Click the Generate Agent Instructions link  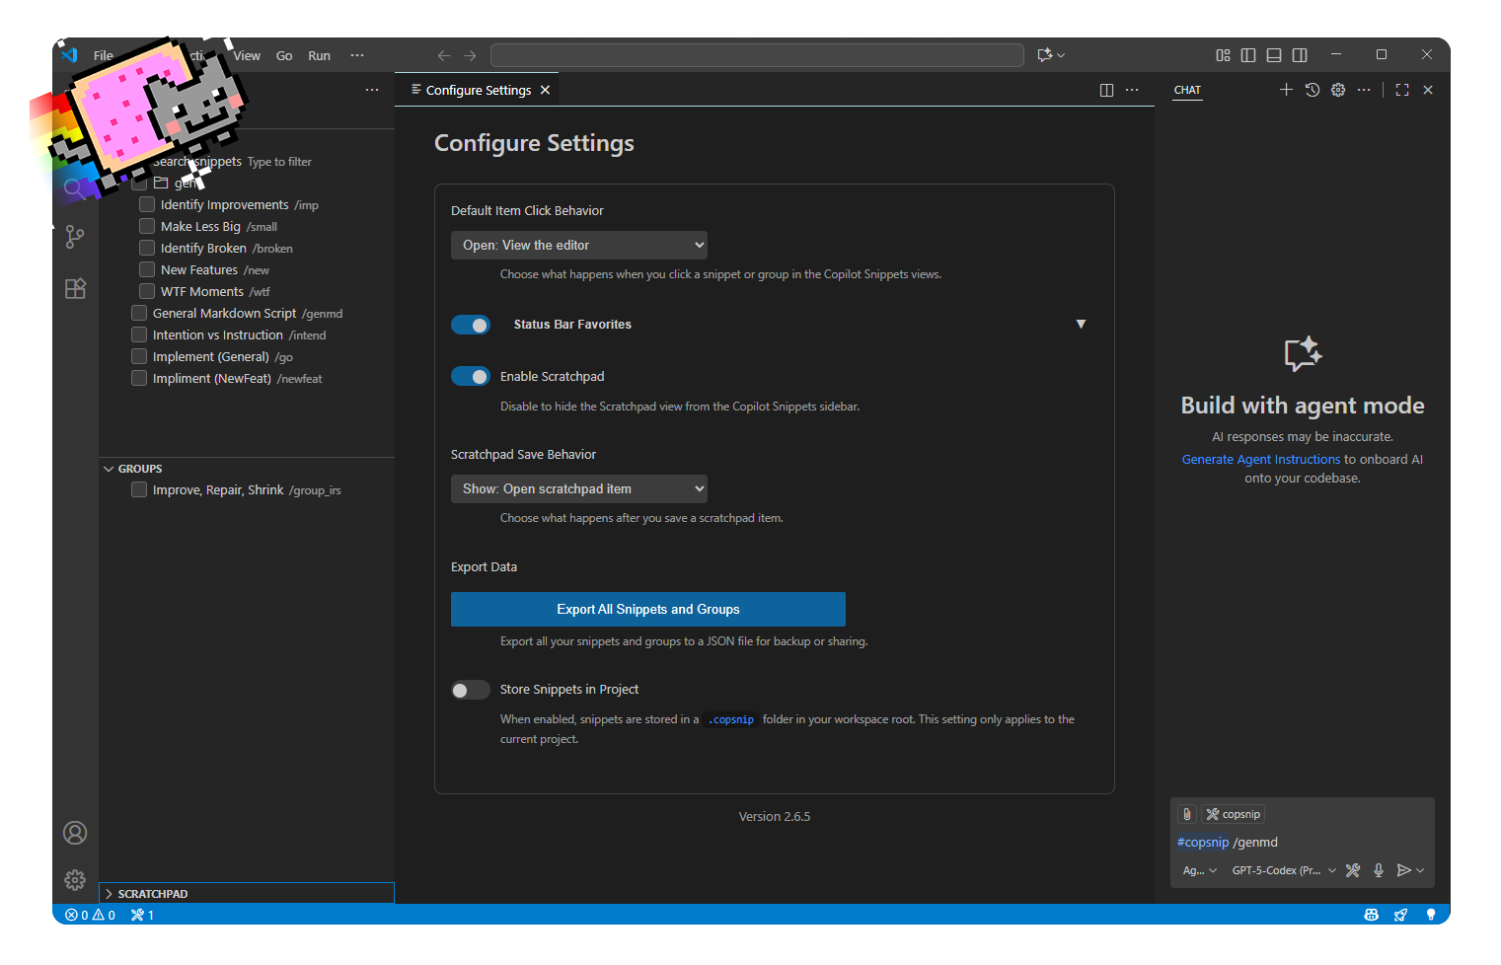[1260, 459]
